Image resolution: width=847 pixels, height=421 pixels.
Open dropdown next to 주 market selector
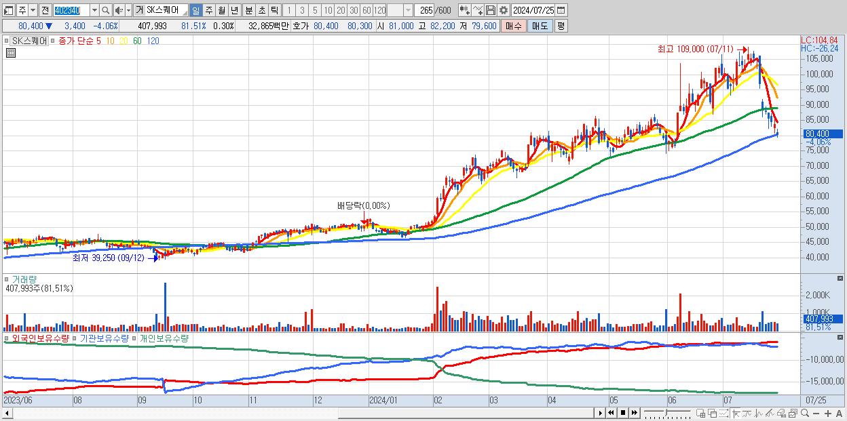pyautogui.click(x=33, y=11)
